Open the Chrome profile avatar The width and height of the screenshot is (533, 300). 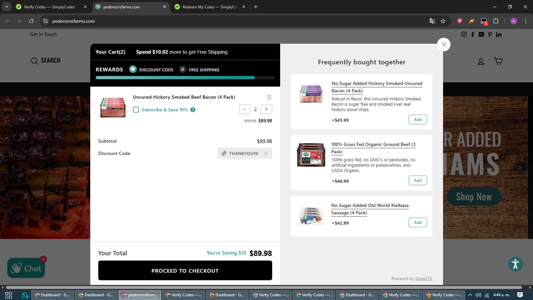513,21
